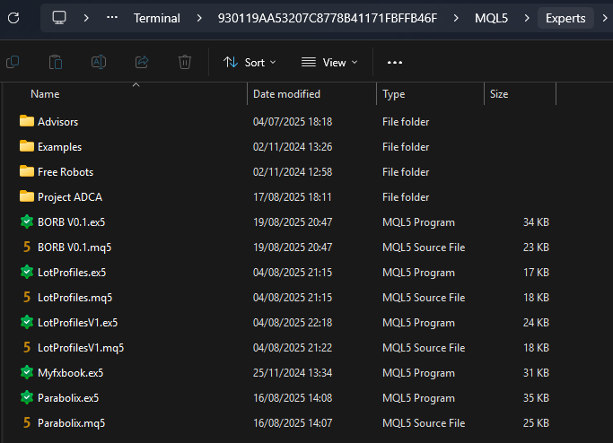613x443 pixels.
Task: Click the 31 KB size value
Action: (536, 373)
